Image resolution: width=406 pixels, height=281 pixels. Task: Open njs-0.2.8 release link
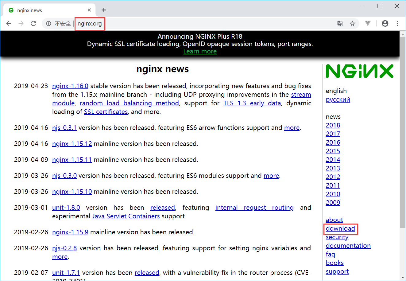[x=64, y=248]
